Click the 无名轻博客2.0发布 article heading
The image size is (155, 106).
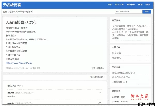tap(21, 22)
